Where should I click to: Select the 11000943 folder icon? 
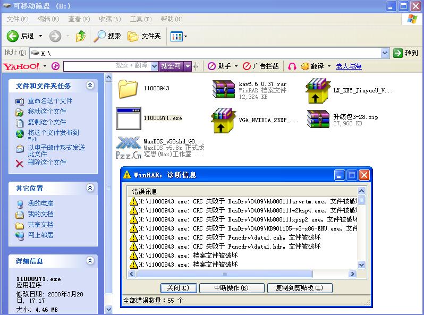coord(128,89)
